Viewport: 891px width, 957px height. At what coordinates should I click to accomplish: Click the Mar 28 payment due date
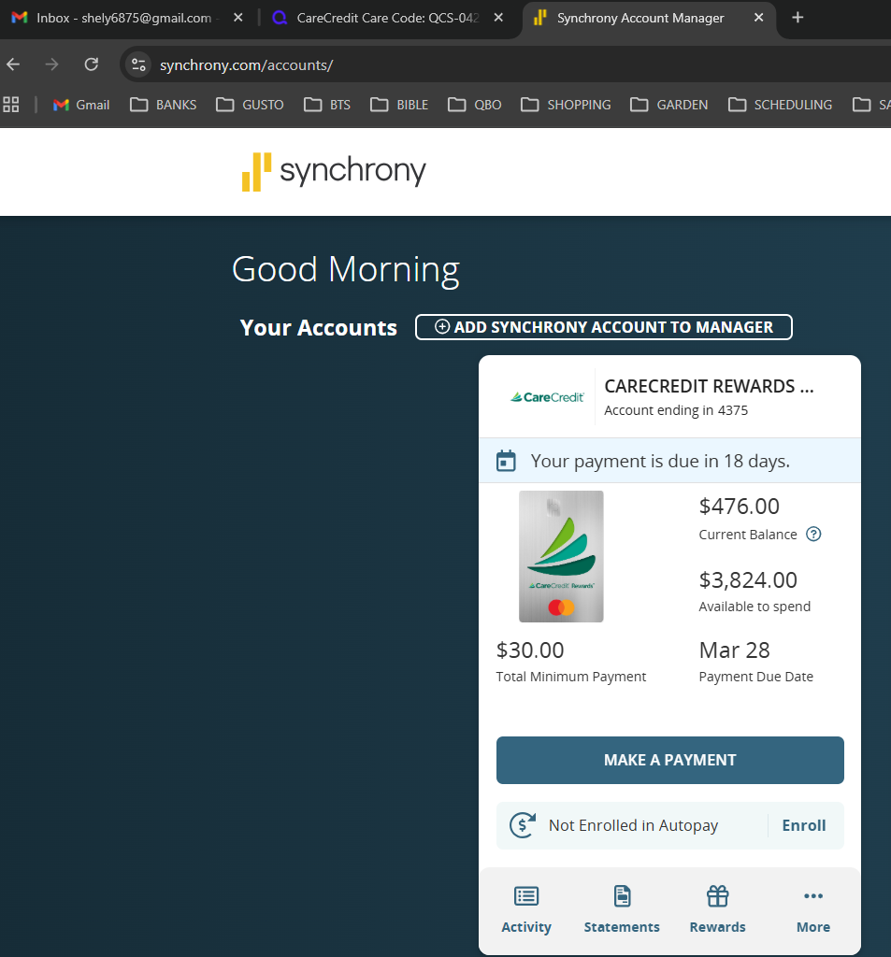pyautogui.click(x=734, y=650)
